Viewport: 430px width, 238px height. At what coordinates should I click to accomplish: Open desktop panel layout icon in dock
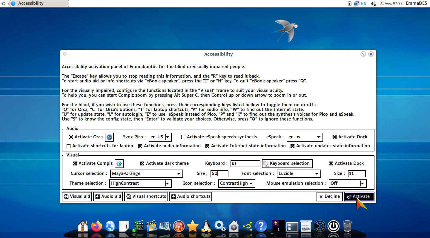[292, 226]
